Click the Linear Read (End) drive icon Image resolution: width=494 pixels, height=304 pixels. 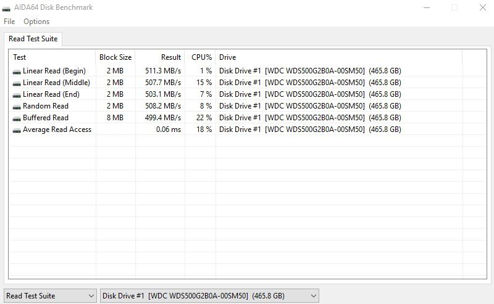(x=17, y=95)
